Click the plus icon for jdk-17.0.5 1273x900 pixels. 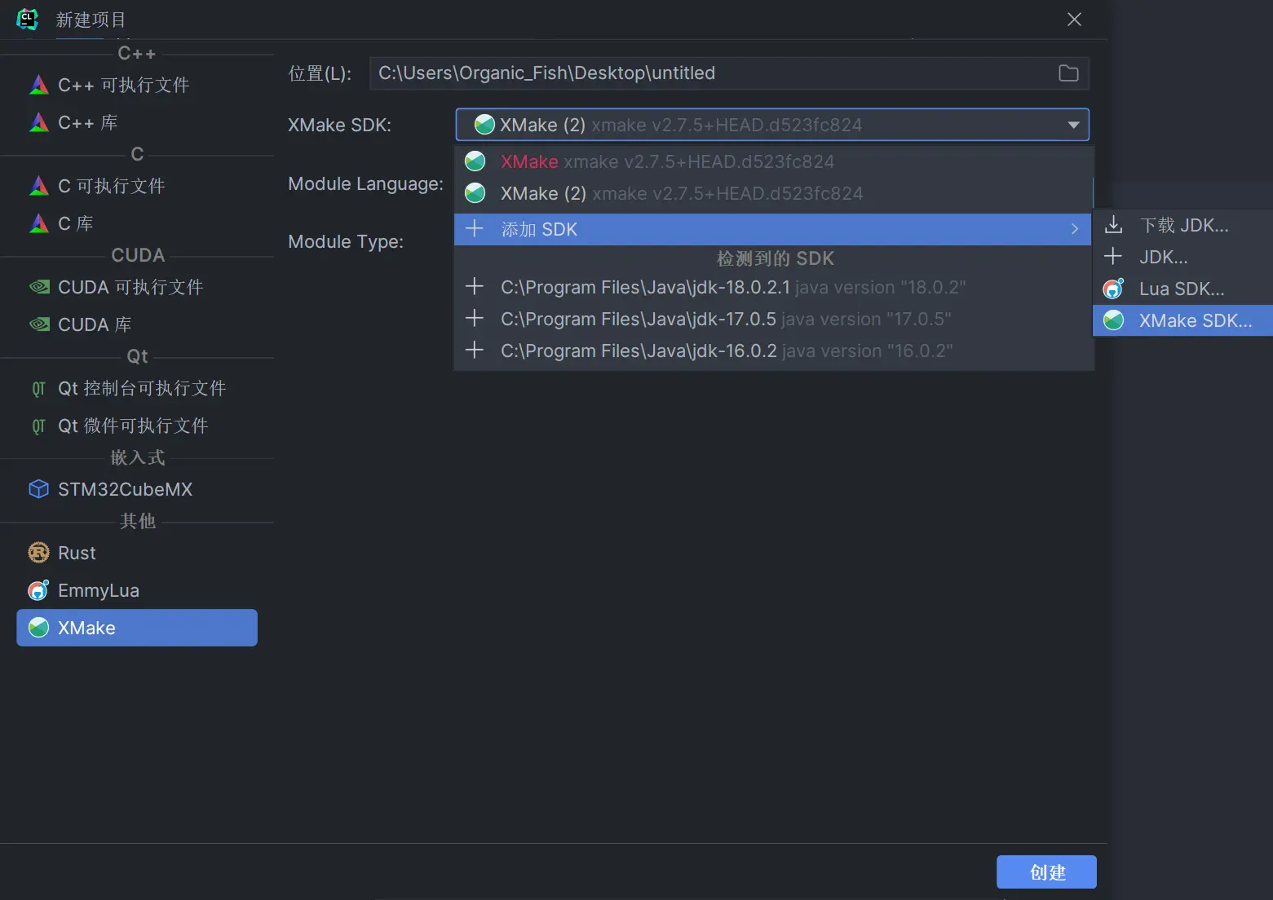point(475,319)
